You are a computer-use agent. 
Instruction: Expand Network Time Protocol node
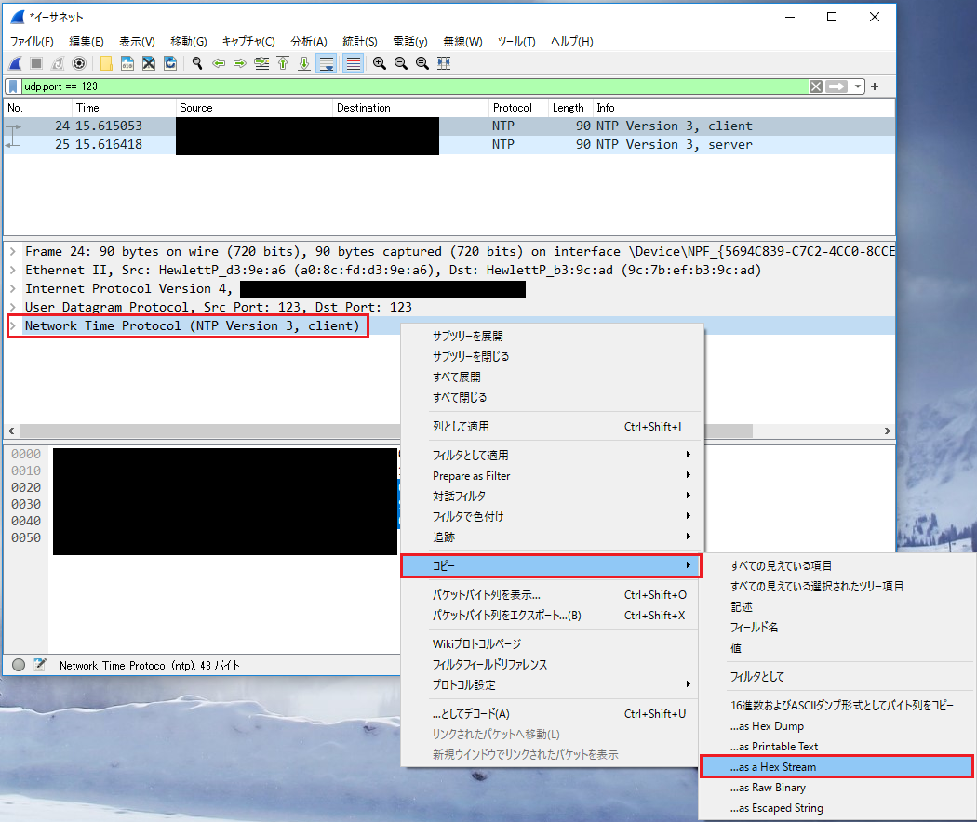click(12, 325)
